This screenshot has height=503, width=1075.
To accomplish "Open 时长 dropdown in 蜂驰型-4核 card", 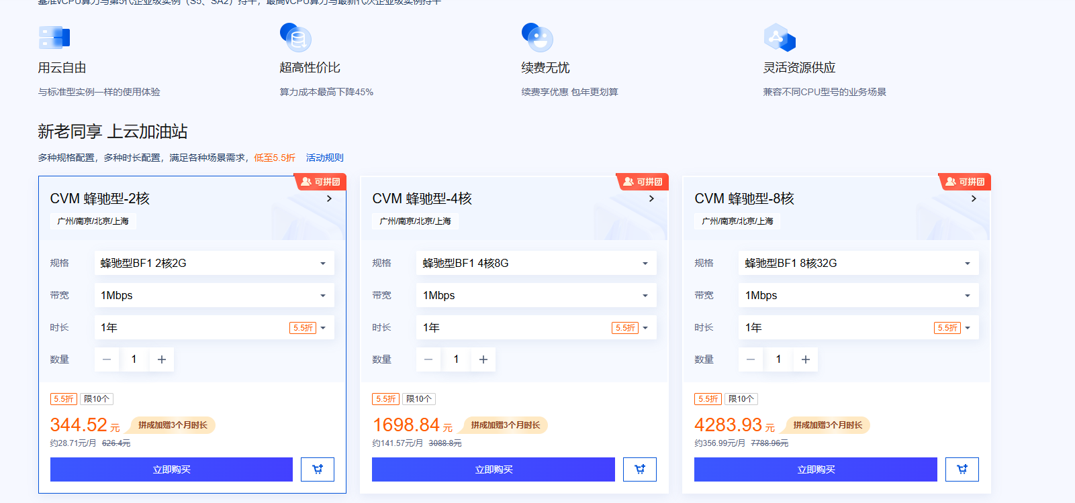I will pos(536,327).
